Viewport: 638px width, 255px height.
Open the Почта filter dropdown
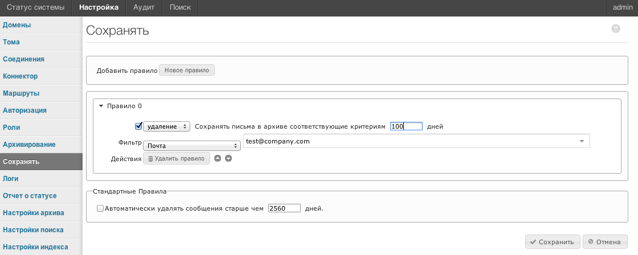192,146
